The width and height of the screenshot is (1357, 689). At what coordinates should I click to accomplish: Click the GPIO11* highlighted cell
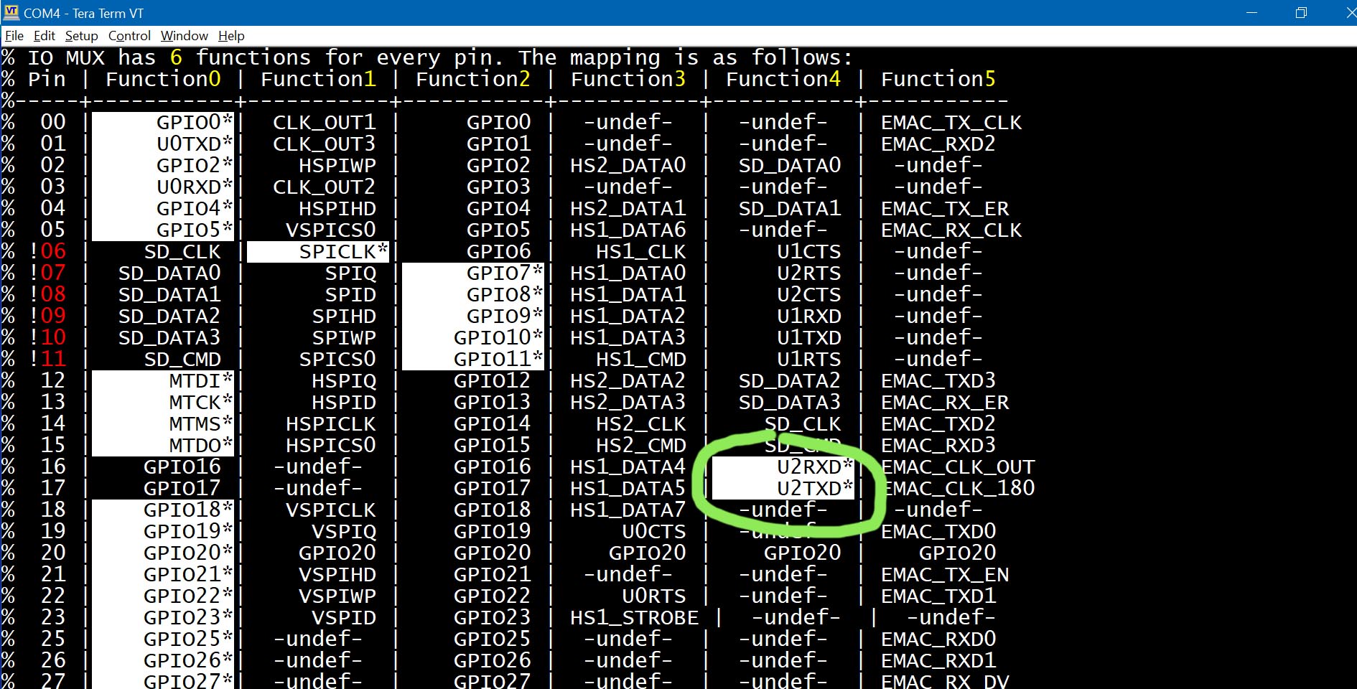[x=473, y=360]
